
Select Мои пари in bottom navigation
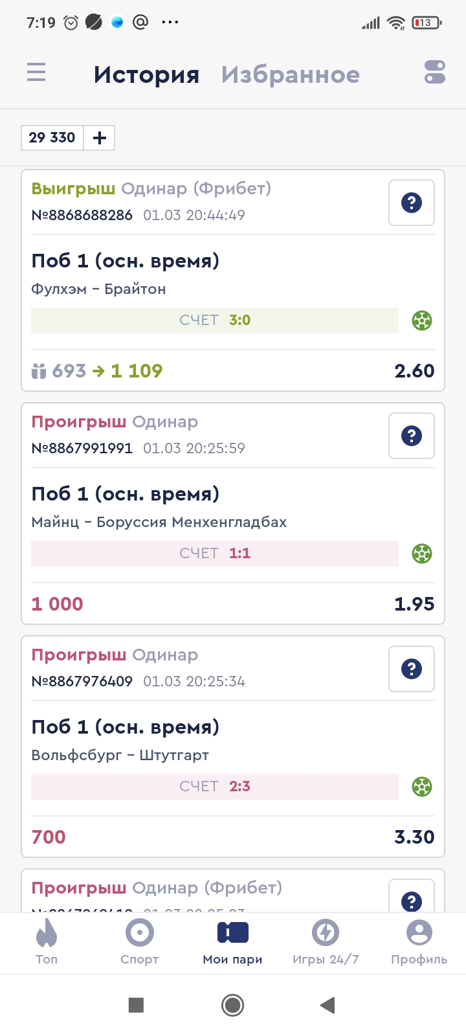click(232, 942)
